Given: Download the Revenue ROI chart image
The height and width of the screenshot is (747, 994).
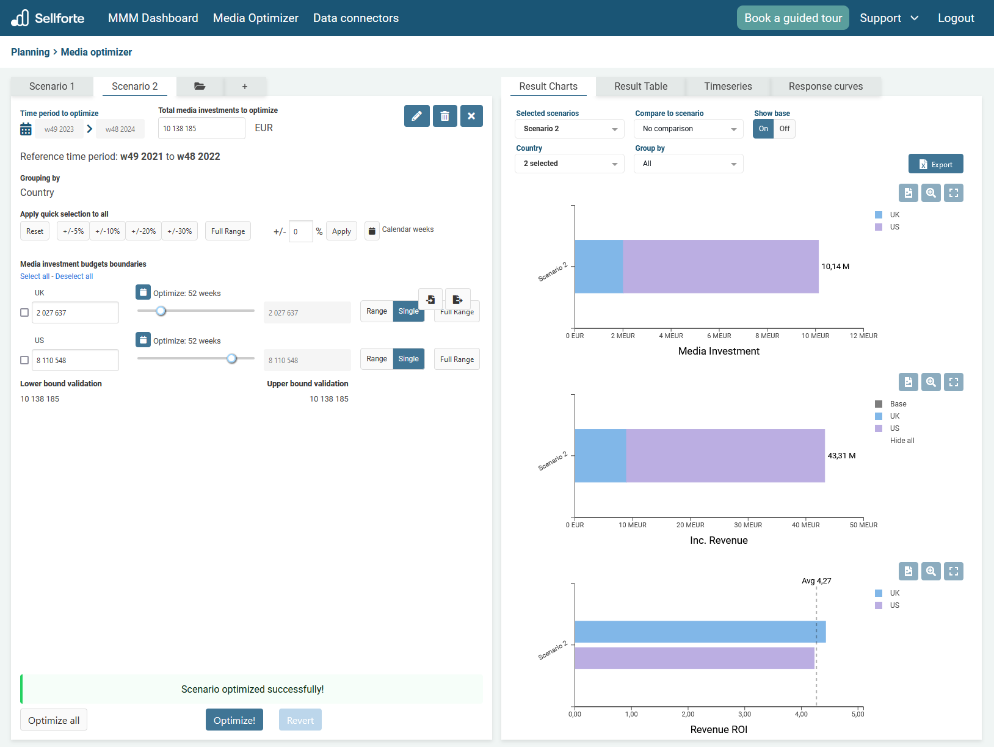Looking at the screenshot, I should (x=908, y=571).
